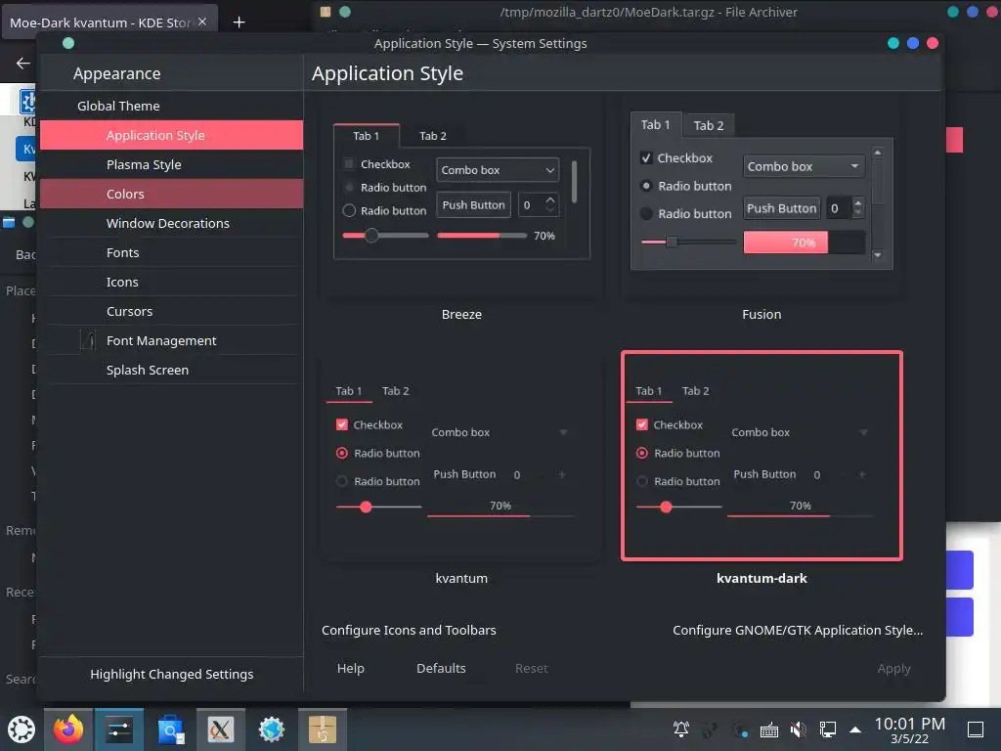Click Tab 2 in Breeze preview
Viewport: 1001px width, 751px height.
[433, 136]
